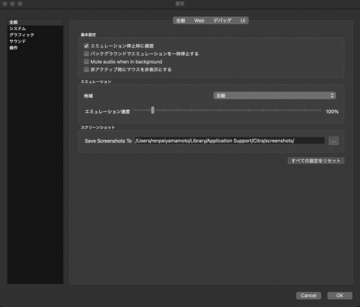Close the 設定 window
This screenshot has height=307, width=360.
point(5,4)
